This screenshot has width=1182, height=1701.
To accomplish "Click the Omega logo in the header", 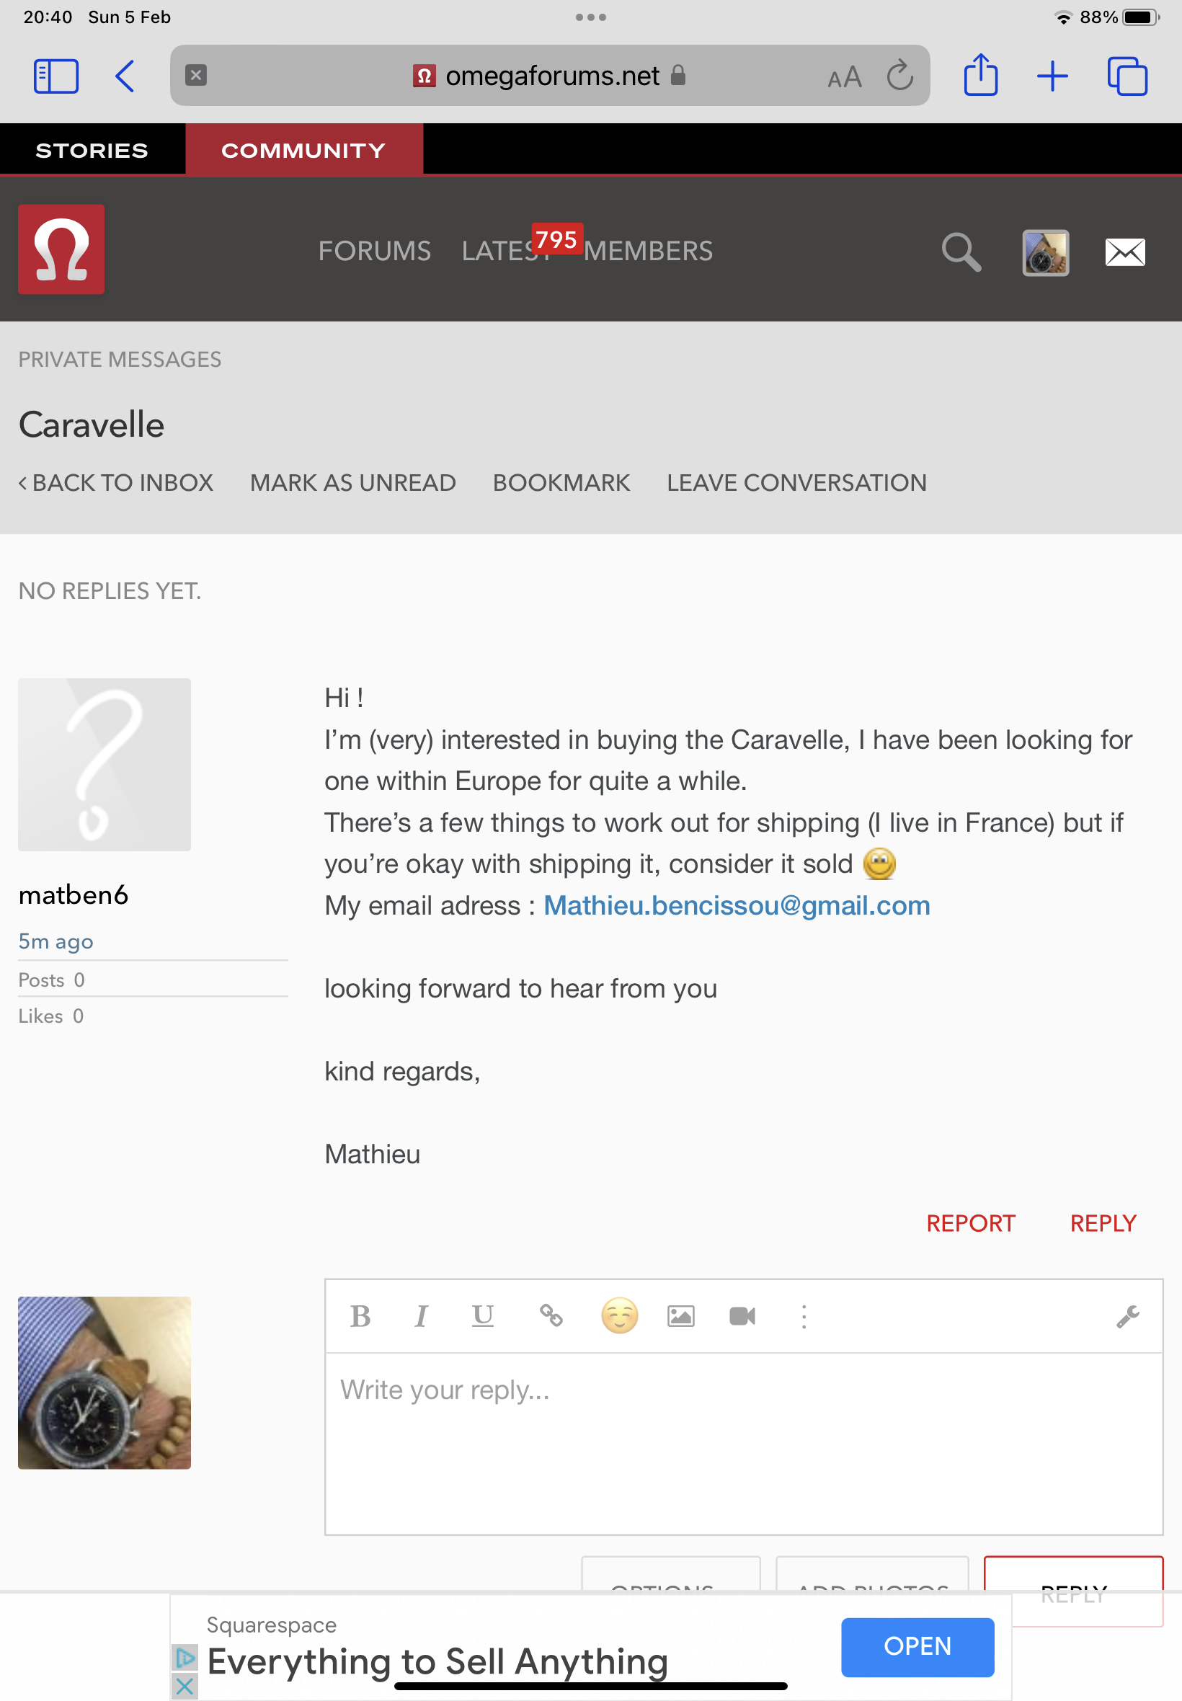I will tap(61, 249).
